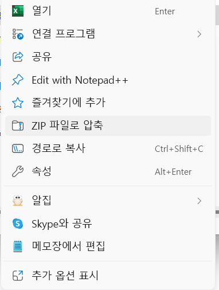Click the external arrow icon for 추가 옵션 표시
The height and width of the screenshot is (290, 219).
pos(18,276)
